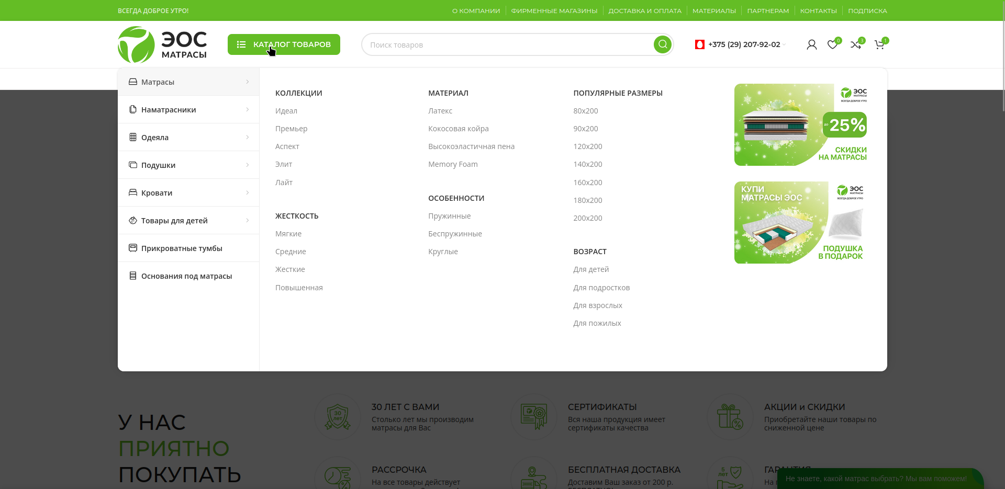Viewport: 1005px width, 489px height.
Task: Select the Memory Foam material link
Action: point(453,164)
